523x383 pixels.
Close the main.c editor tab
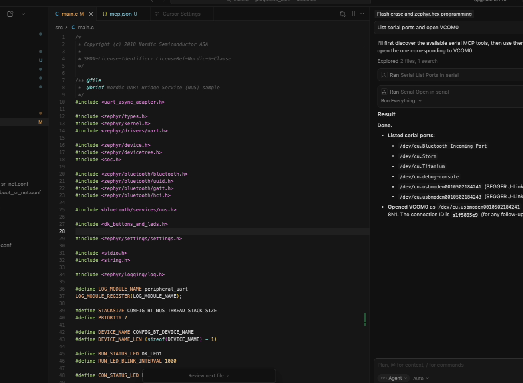point(91,14)
